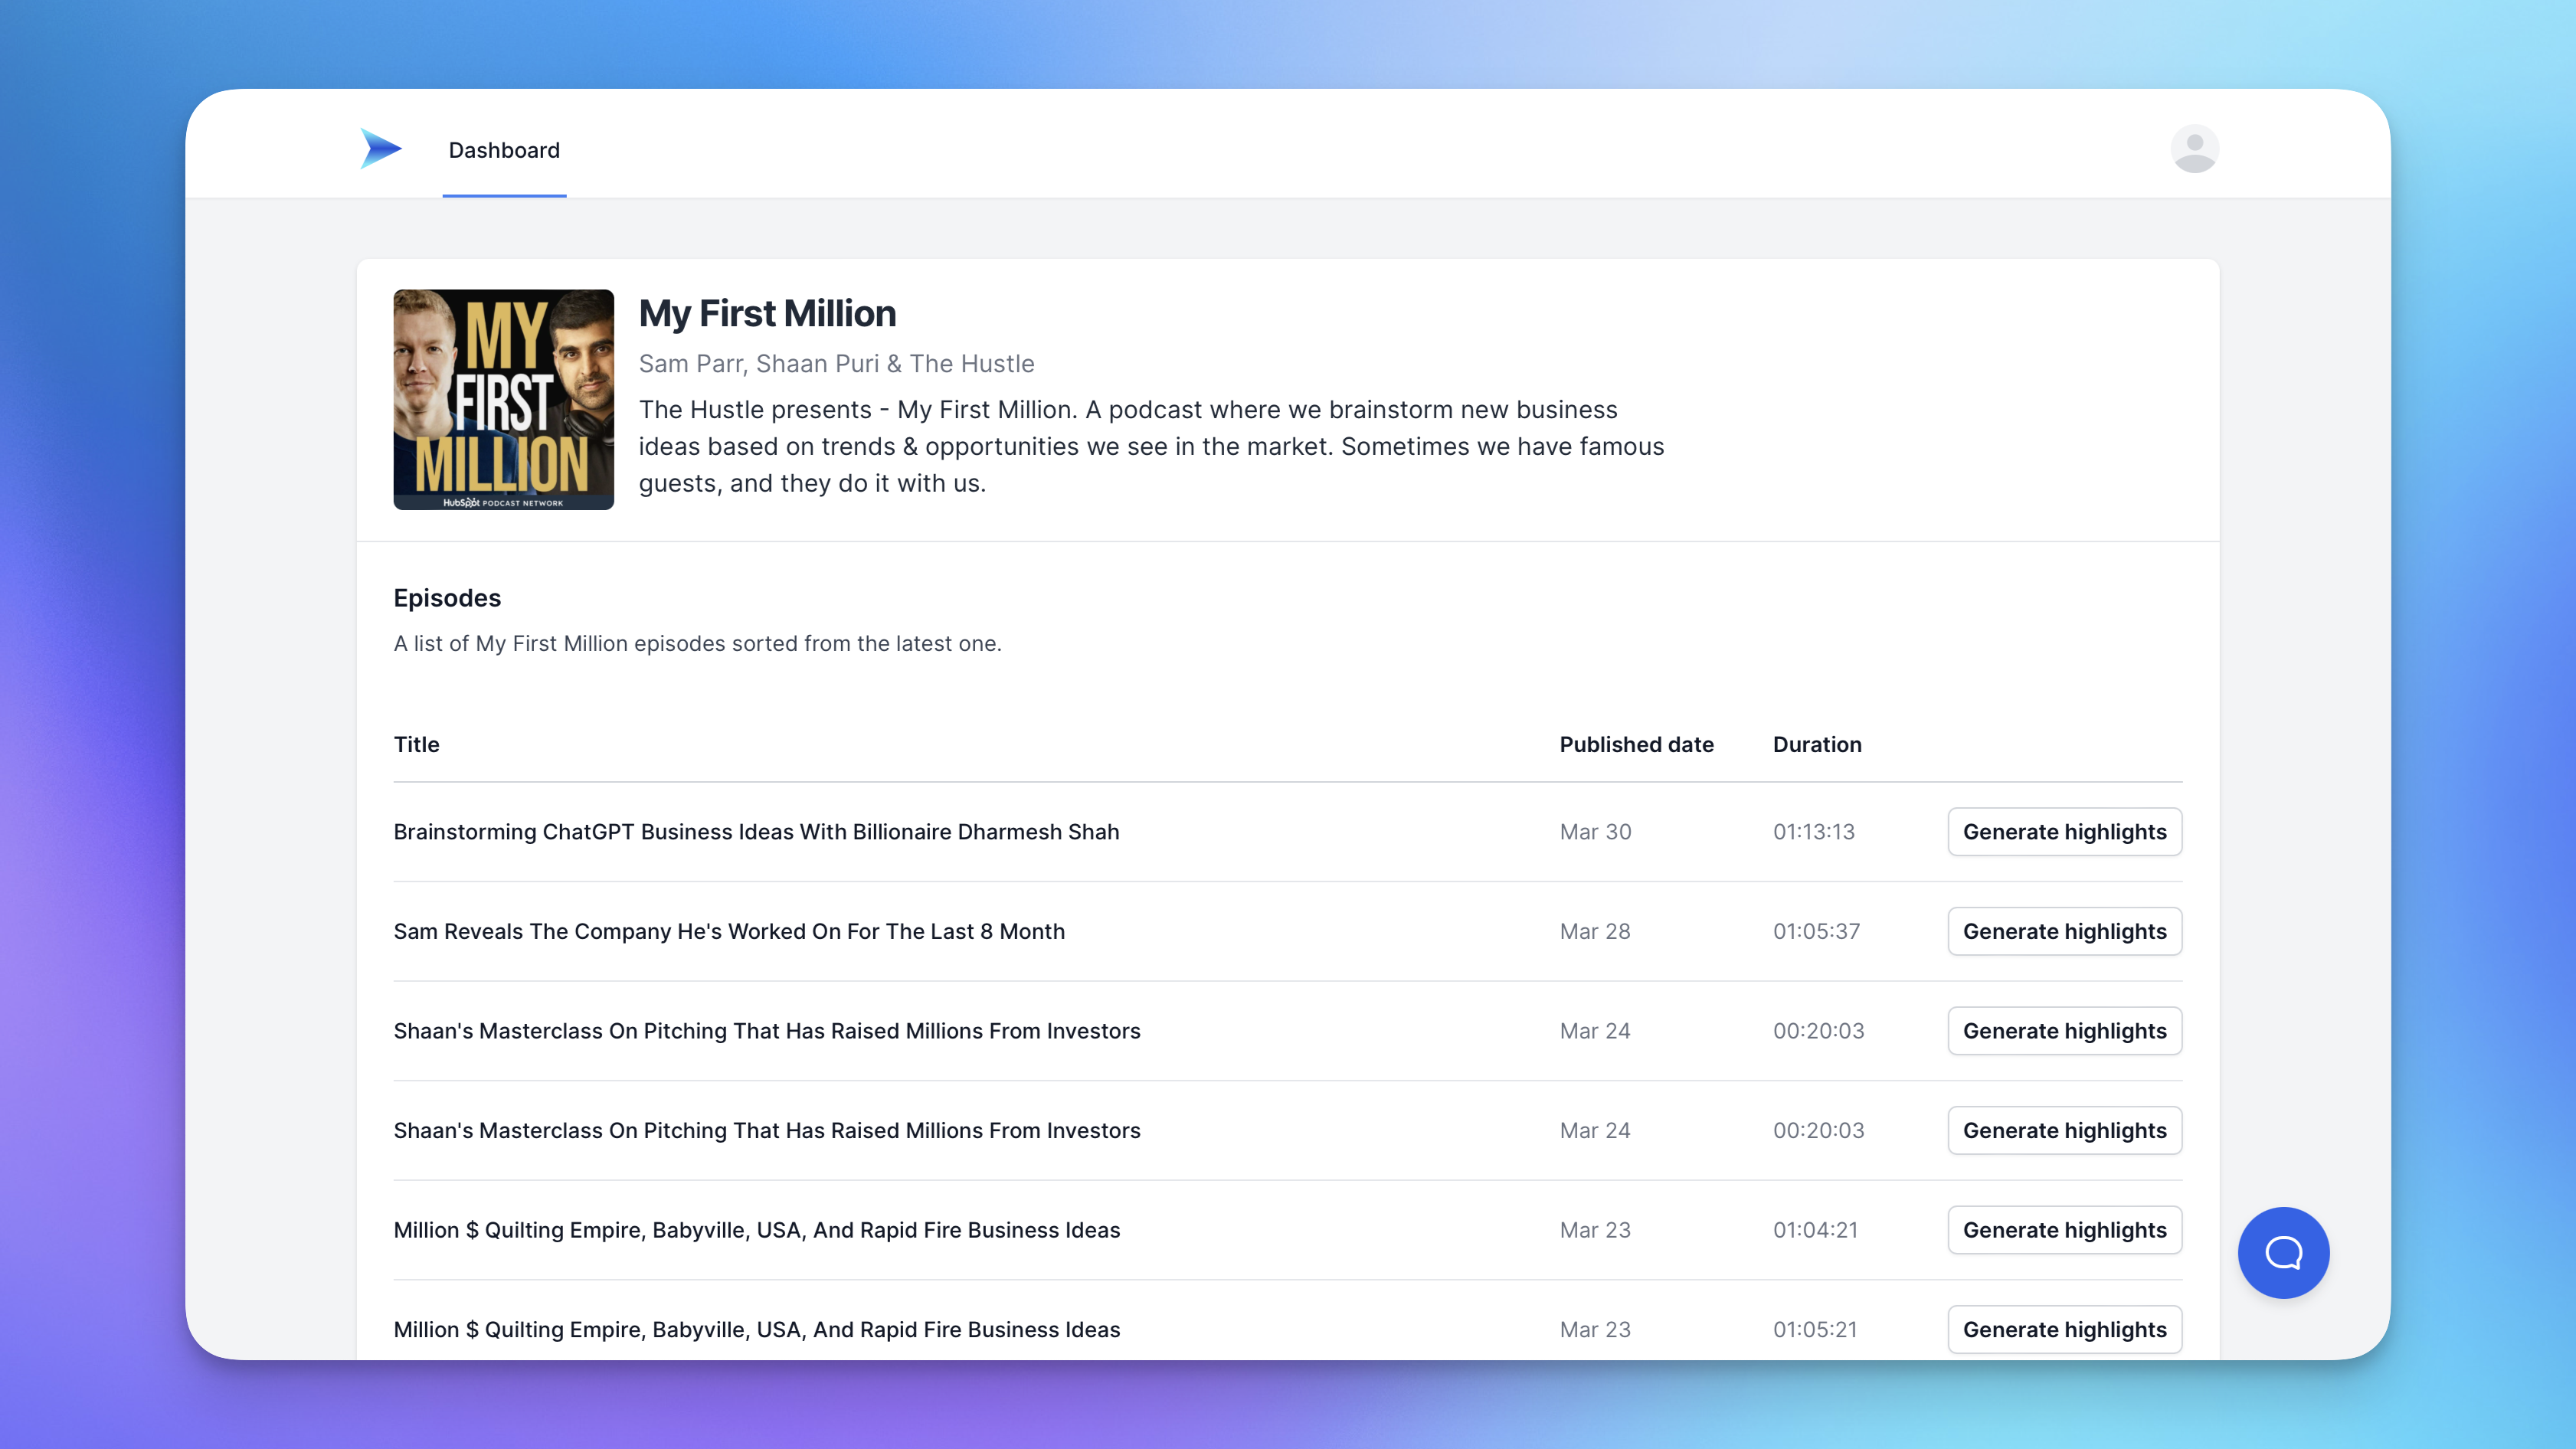Select Sam Reveals The Company episode title

pos(729,931)
